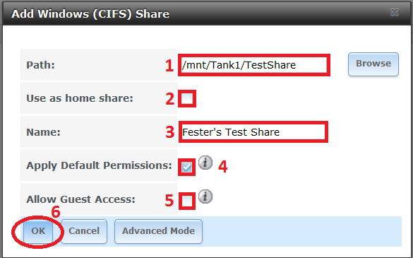Click the "Use as home share:" label

coord(80,98)
